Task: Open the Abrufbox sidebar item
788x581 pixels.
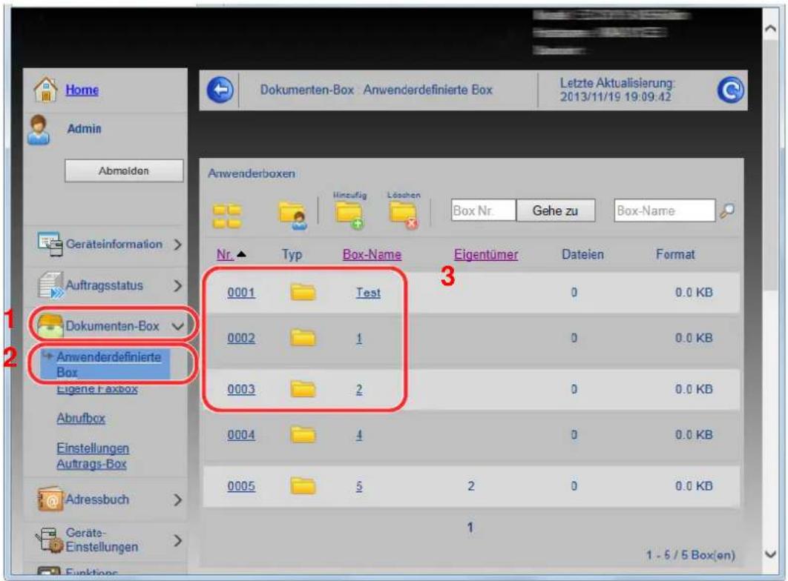Action: tap(81, 418)
